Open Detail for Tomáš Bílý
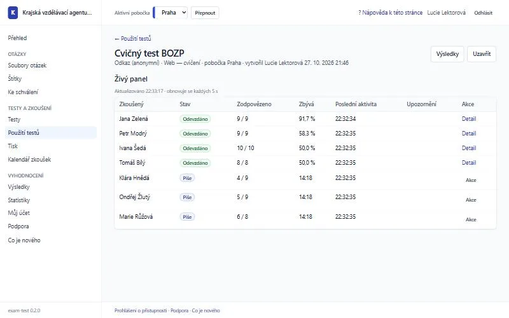The image size is (509, 318). [469, 163]
